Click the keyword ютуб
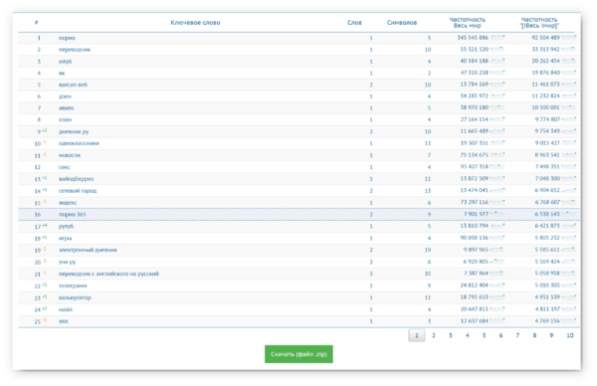 (65, 62)
